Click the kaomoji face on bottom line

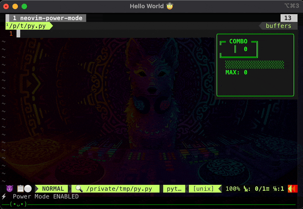20,204
